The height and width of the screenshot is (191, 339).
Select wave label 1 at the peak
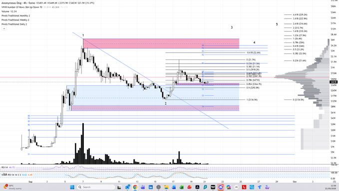(x=83, y=35)
